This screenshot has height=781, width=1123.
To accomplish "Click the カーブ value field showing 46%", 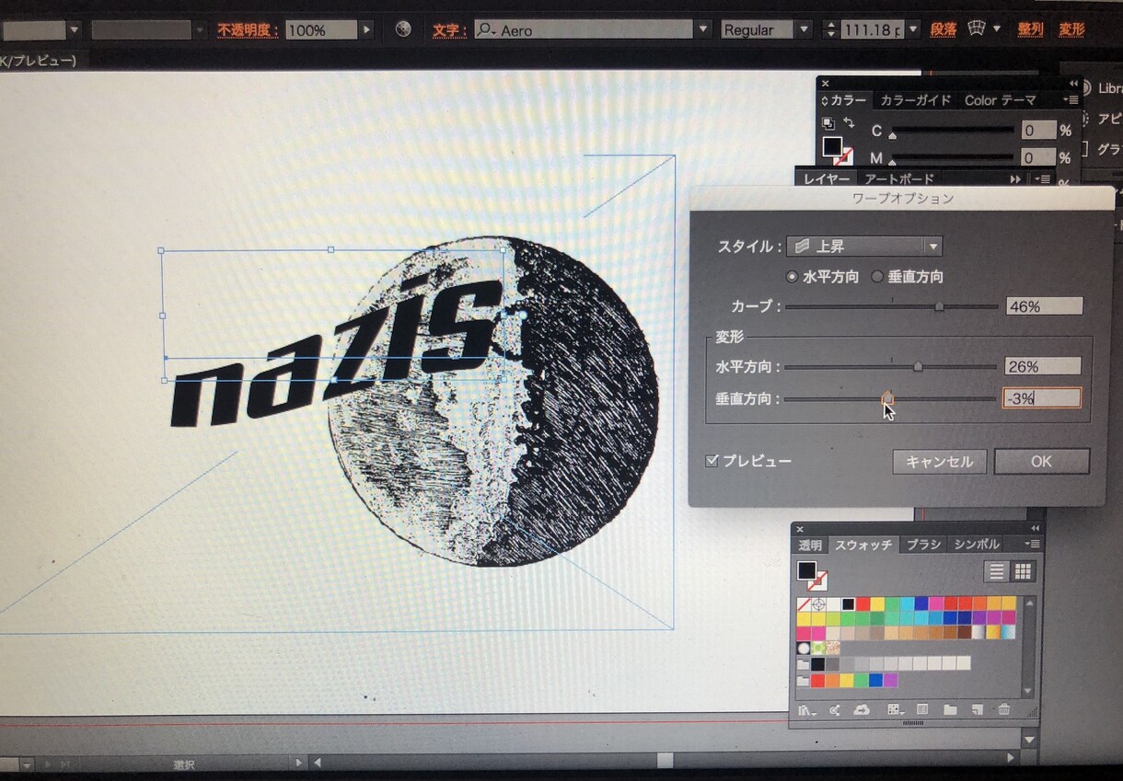I will tap(1044, 306).
